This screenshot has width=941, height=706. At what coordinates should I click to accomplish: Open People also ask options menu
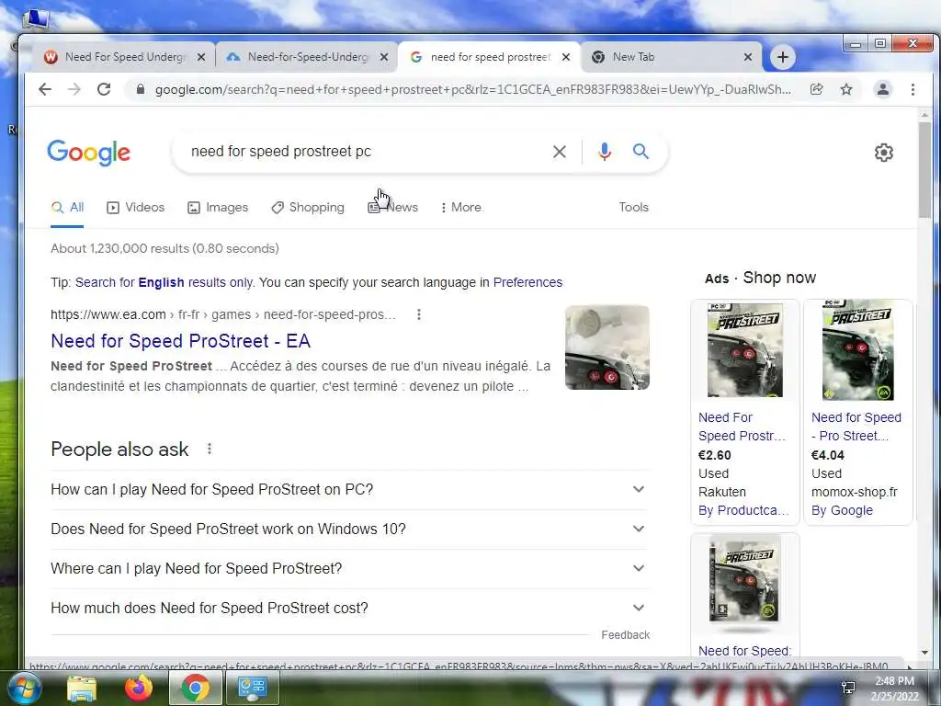pyautogui.click(x=210, y=449)
